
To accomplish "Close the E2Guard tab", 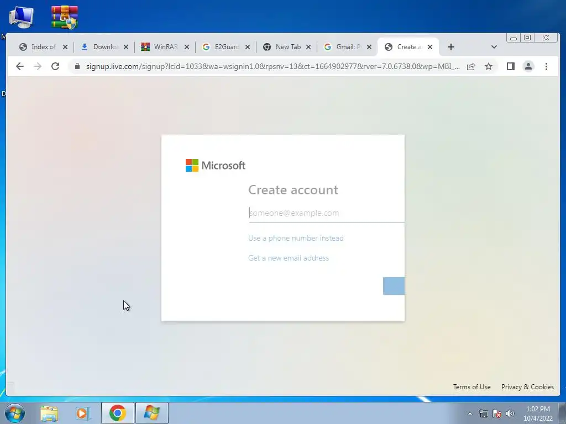I will click(248, 47).
